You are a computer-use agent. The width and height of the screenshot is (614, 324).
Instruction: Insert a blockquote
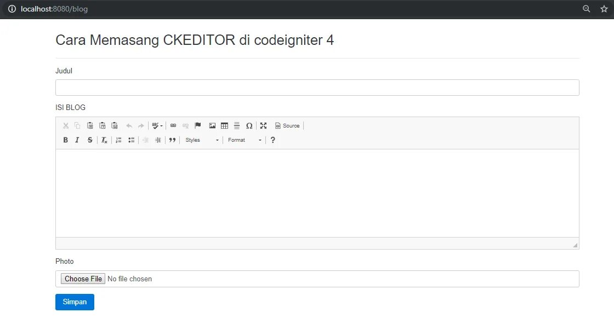tap(172, 140)
